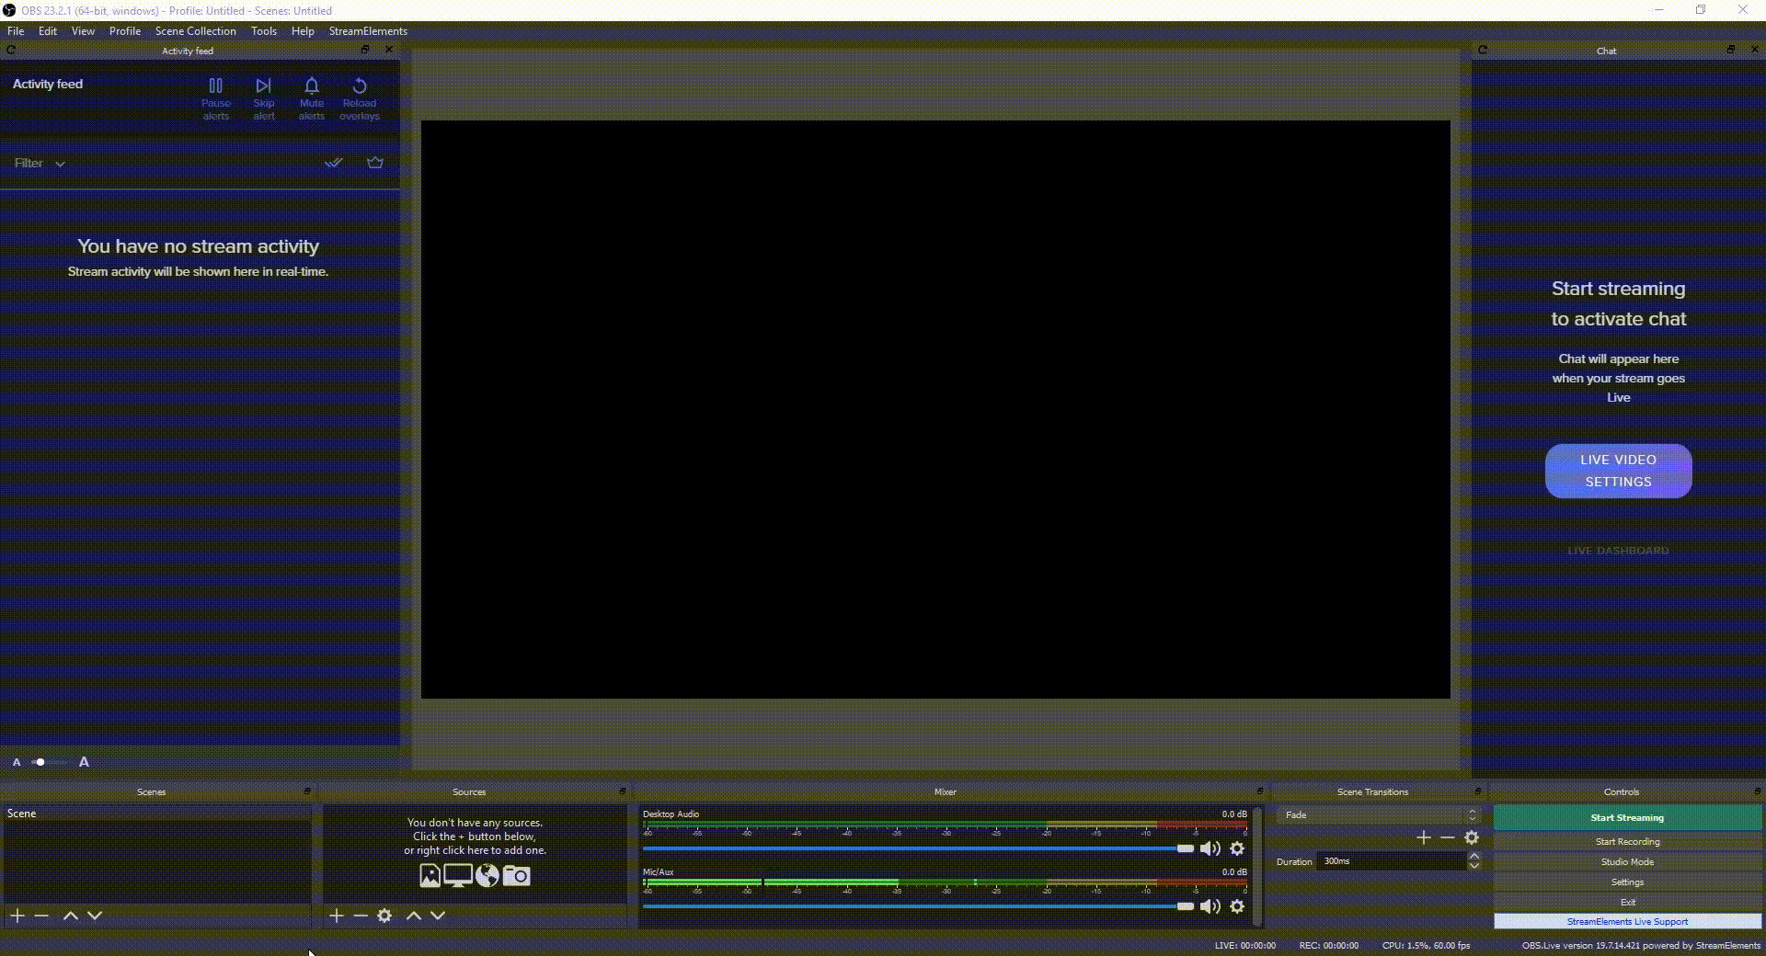Refresh the Chat dock
Image resolution: width=1766 pixels, height=956 pixels.
(1483, 51)
